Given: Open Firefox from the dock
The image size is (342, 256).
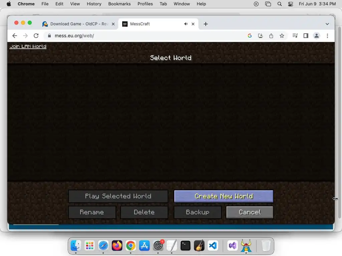Looking at the screenshot, I should pos(117,246).
